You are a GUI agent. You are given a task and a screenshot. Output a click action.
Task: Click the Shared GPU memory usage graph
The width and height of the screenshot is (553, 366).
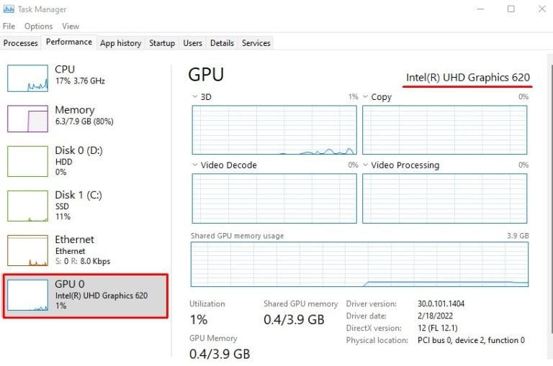(x=359, y=264)
